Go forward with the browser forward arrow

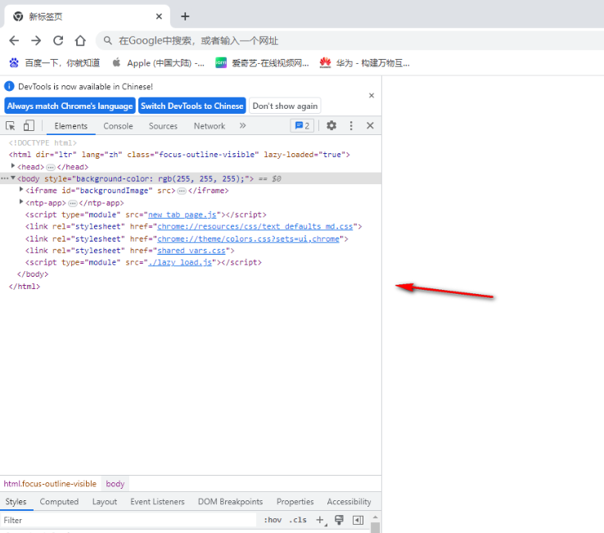(x=36, y=40)
